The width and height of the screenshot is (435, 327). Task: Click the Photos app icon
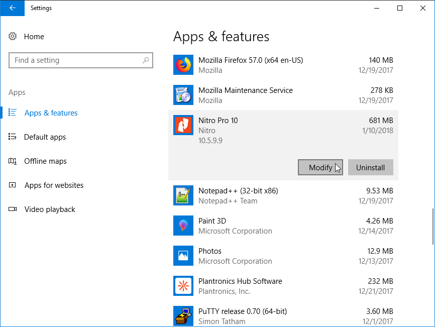click(x=183, y=256)
